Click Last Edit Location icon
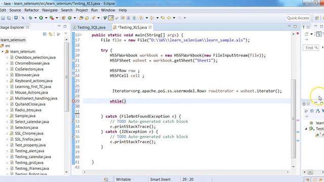The height and width of the screenshot is (182, 324). click(x=163, y=18)
